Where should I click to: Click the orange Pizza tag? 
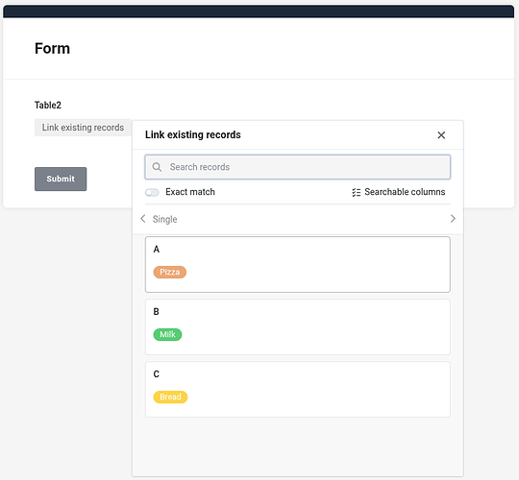(x=170, y=272)
